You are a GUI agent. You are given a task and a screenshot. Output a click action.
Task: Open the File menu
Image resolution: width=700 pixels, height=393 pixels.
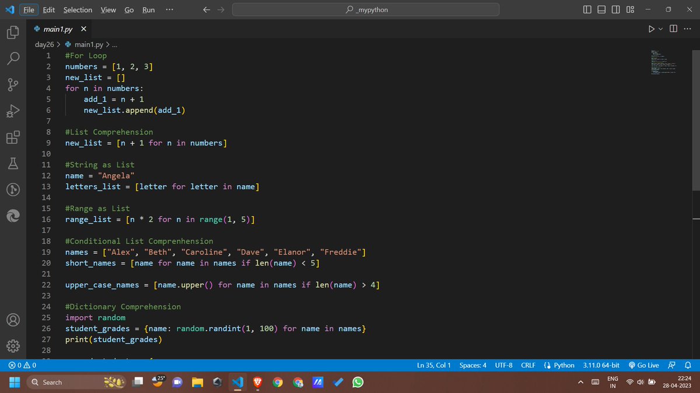click(x=29, y=9)
